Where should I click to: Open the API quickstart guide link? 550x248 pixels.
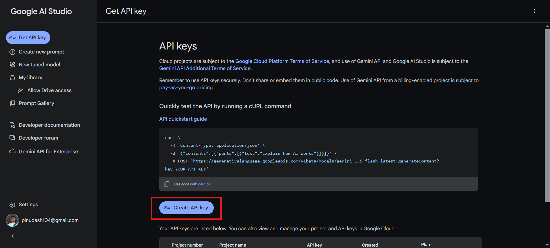183,119
